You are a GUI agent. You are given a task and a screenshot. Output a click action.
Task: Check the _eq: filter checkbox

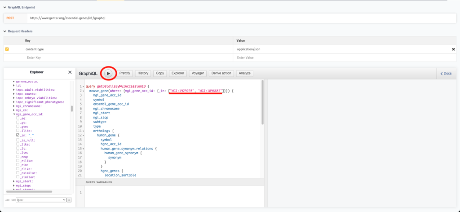pyautogui.click(x=18, y=118)
